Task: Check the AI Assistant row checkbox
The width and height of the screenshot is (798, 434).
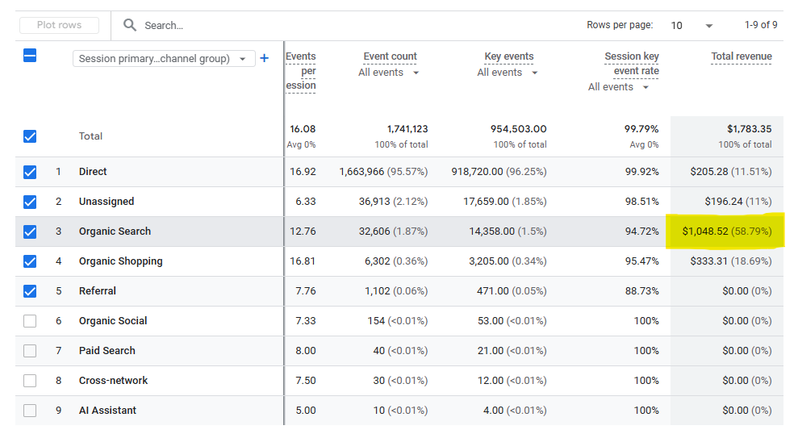Action: [x=30, y=411]
